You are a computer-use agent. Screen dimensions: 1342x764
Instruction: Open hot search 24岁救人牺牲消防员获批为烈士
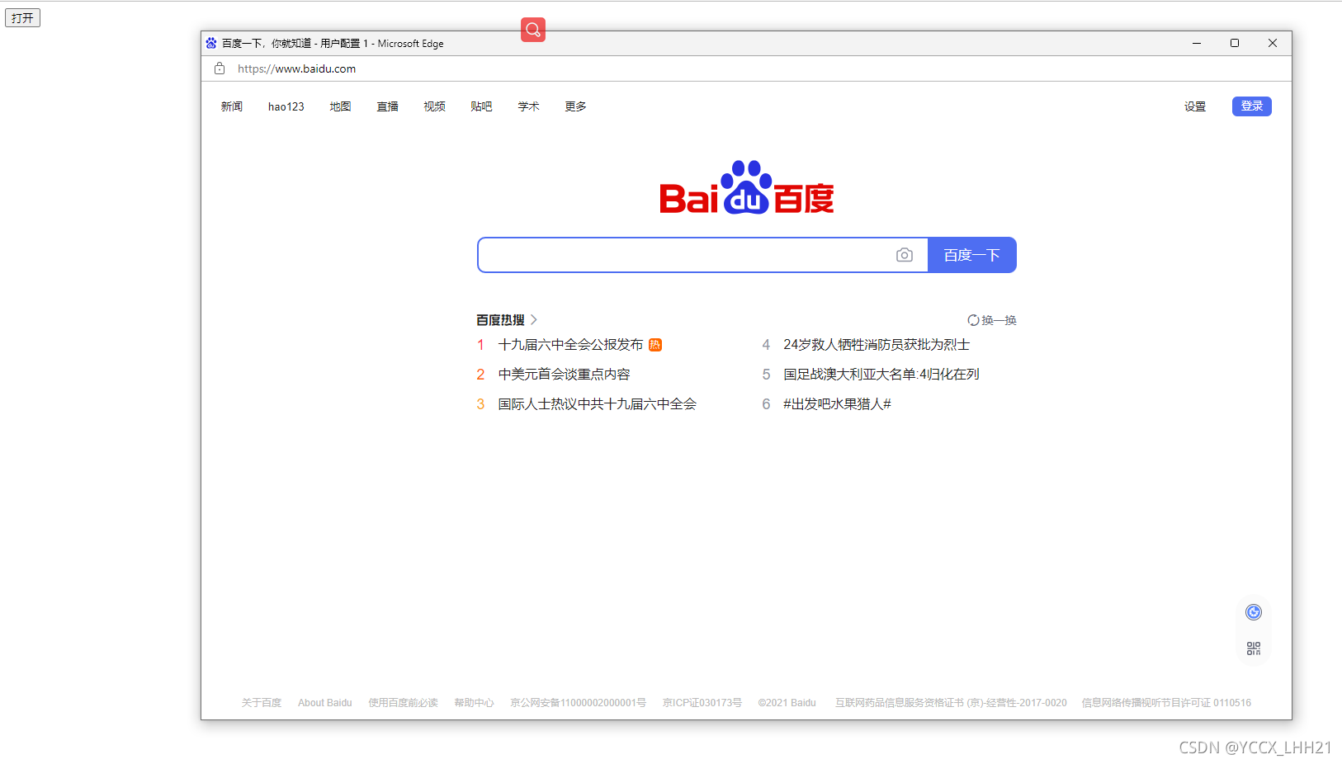pyautogui.click(x=877, y=345)
